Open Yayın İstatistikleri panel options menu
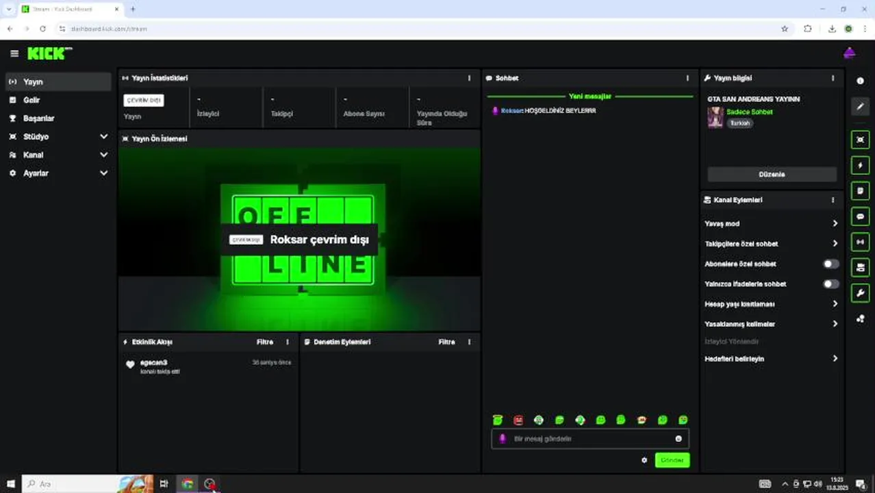This screenshot has height=493, width=875. (469, 78)
